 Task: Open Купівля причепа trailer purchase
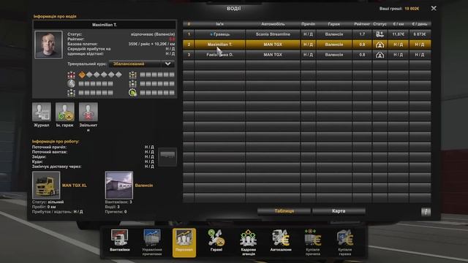click(x=313, y=242)
